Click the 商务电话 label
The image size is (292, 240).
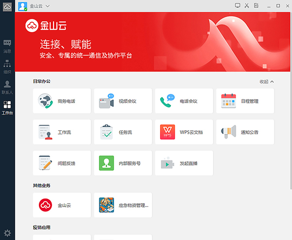tap(66, 101)
